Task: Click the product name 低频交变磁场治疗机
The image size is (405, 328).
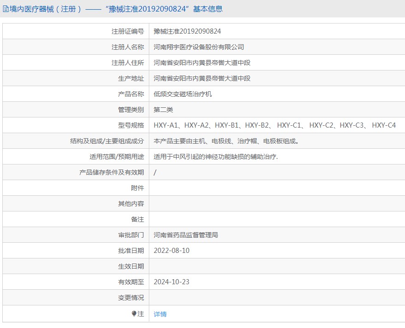Action: [x=182, y=94]
